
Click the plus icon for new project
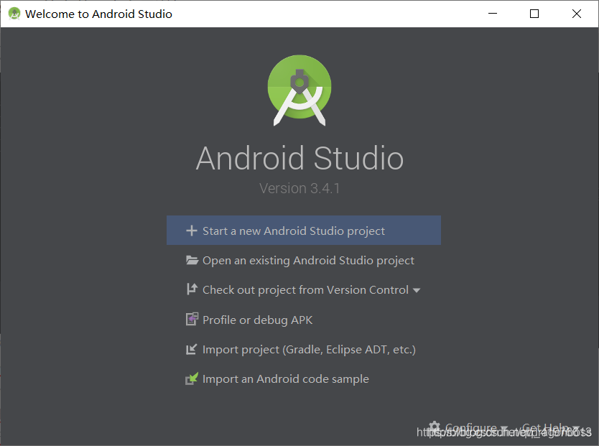pyautogui.click(x=191, y=231)
